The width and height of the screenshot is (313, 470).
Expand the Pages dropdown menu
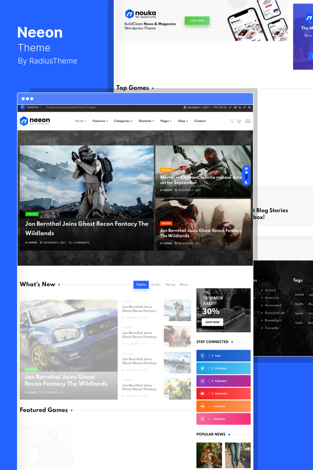[x=166, y=121]
